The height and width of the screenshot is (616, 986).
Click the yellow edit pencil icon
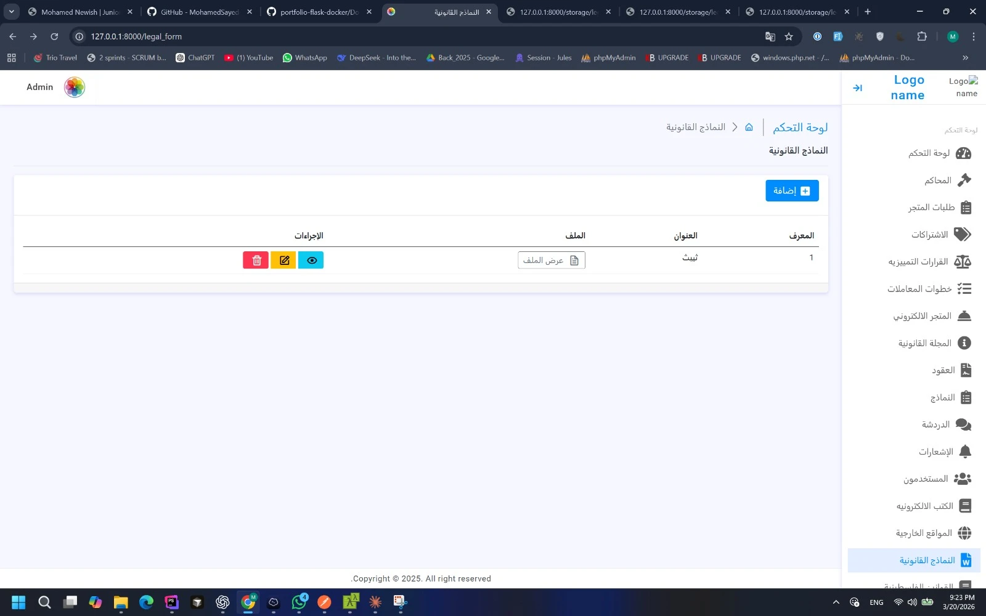pyautogui.click(x=283, y=261)
